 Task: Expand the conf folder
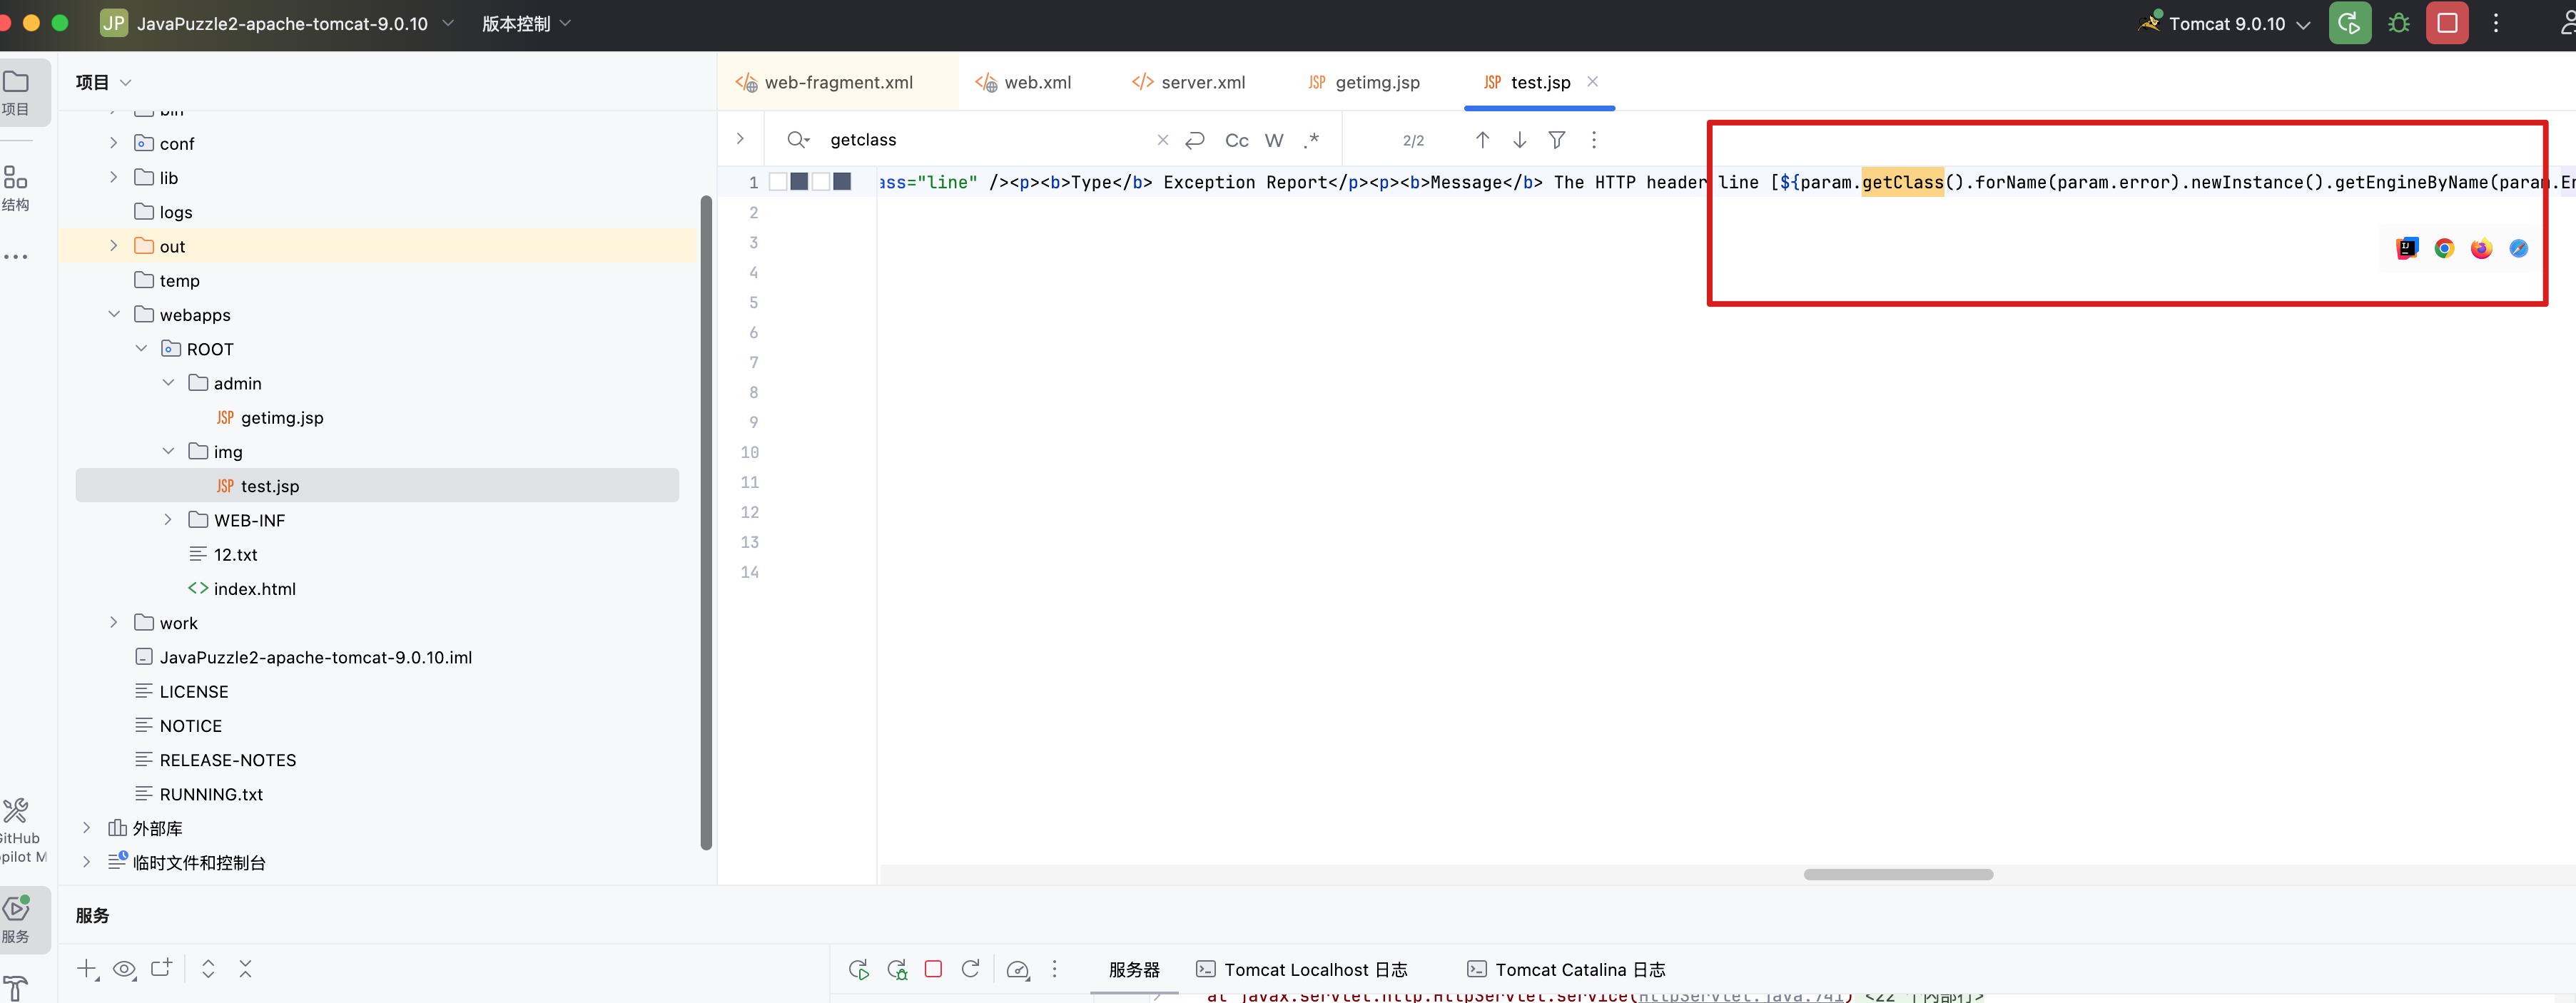click(113, 143)
